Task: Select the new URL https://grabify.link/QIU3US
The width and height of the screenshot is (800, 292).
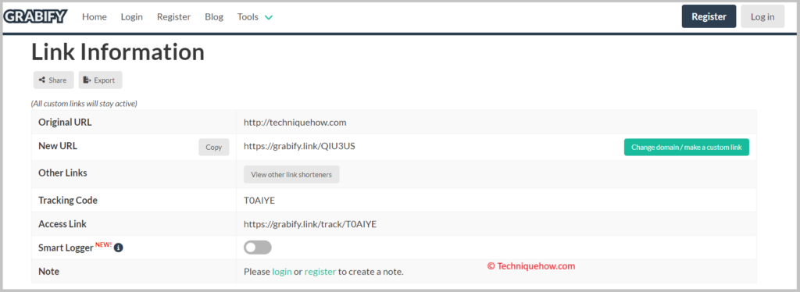Action: click(299, 146)
